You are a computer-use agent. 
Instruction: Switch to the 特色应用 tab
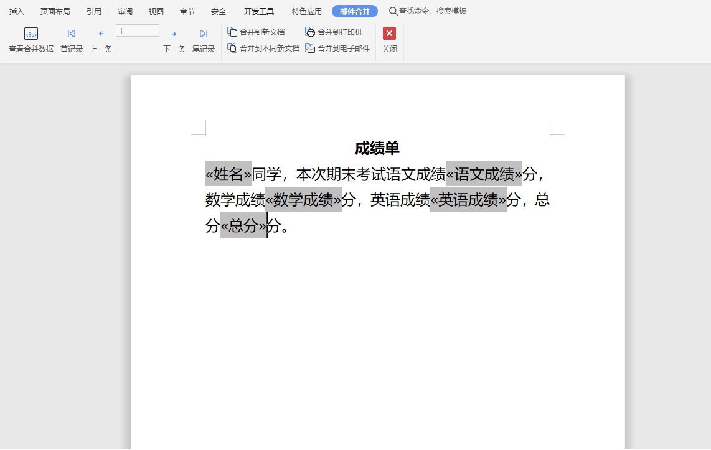307,11
